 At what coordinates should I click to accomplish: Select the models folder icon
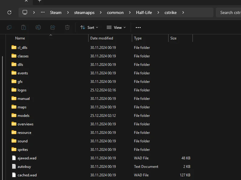[x=14, y=115]
